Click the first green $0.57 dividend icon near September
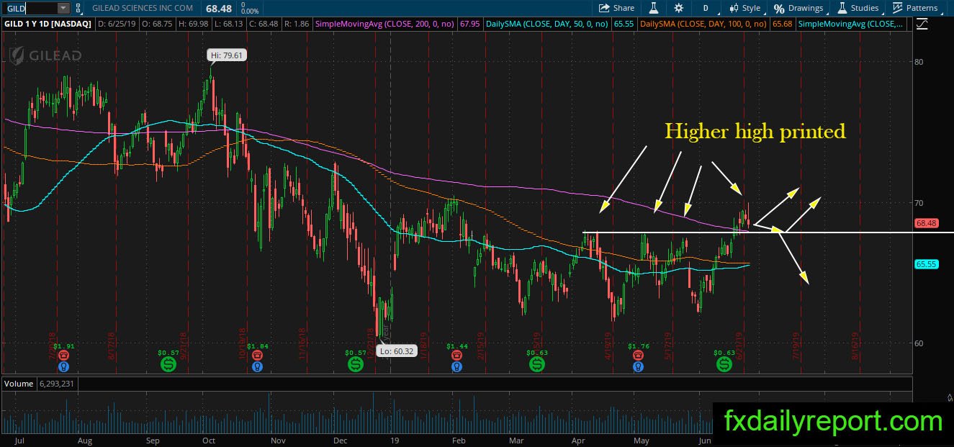Viewport: 954px width, 447px height. point(168,365)
